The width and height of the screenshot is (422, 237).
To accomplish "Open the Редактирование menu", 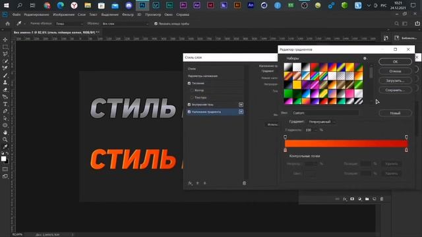I will 36,14.
